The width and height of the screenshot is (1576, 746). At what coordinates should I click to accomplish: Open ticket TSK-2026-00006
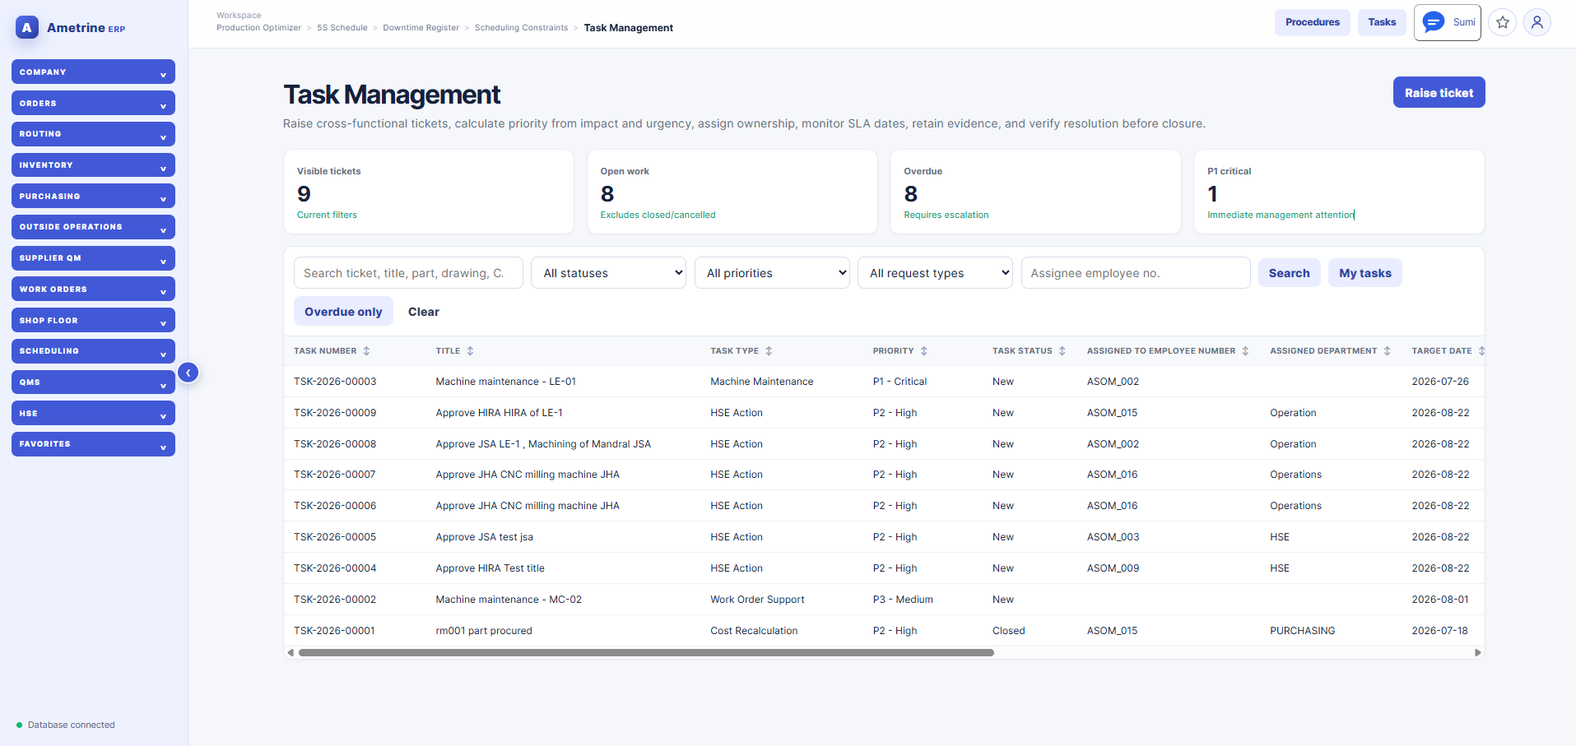click(x=335, y=506)
